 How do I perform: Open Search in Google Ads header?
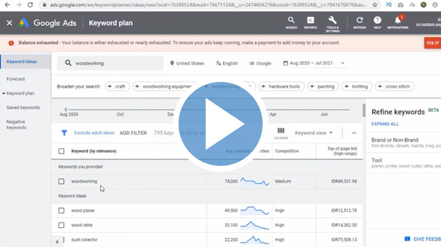click(x=291, y=23)
